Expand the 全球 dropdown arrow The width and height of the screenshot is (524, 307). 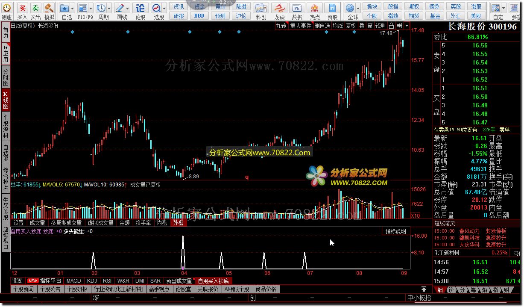[x=358, y=8]
